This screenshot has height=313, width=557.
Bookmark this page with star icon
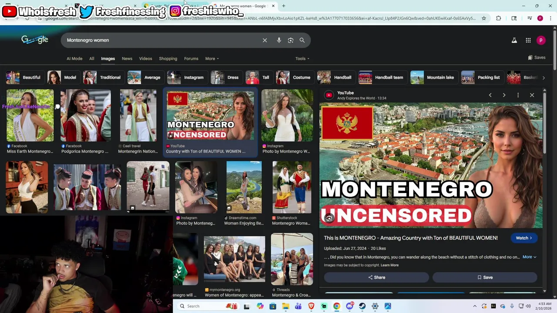pos(484,18)
